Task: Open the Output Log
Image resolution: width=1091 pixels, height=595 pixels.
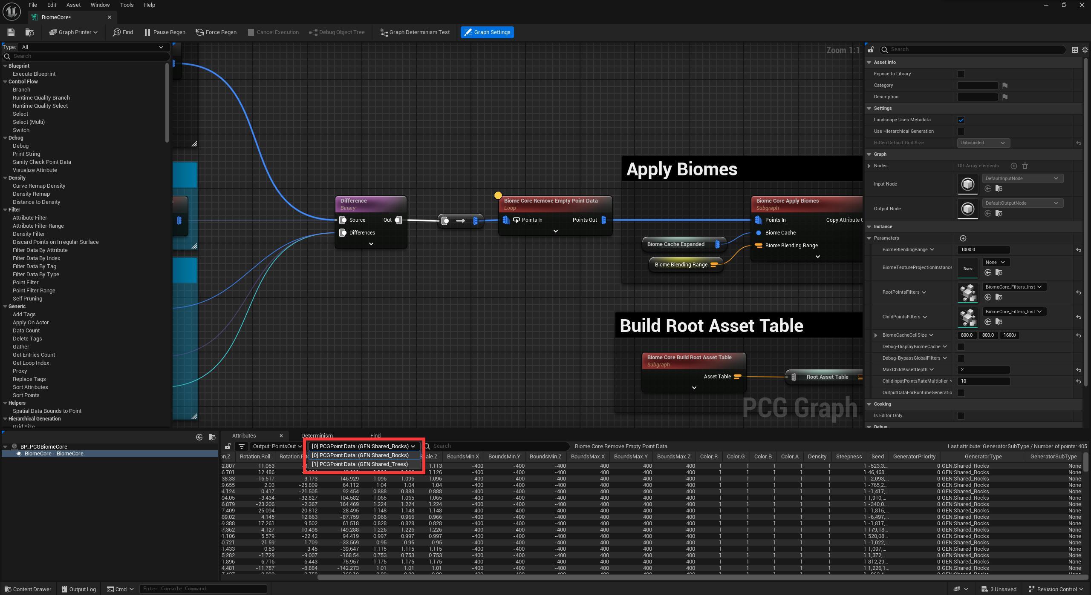Action: (x=79, y=589)
